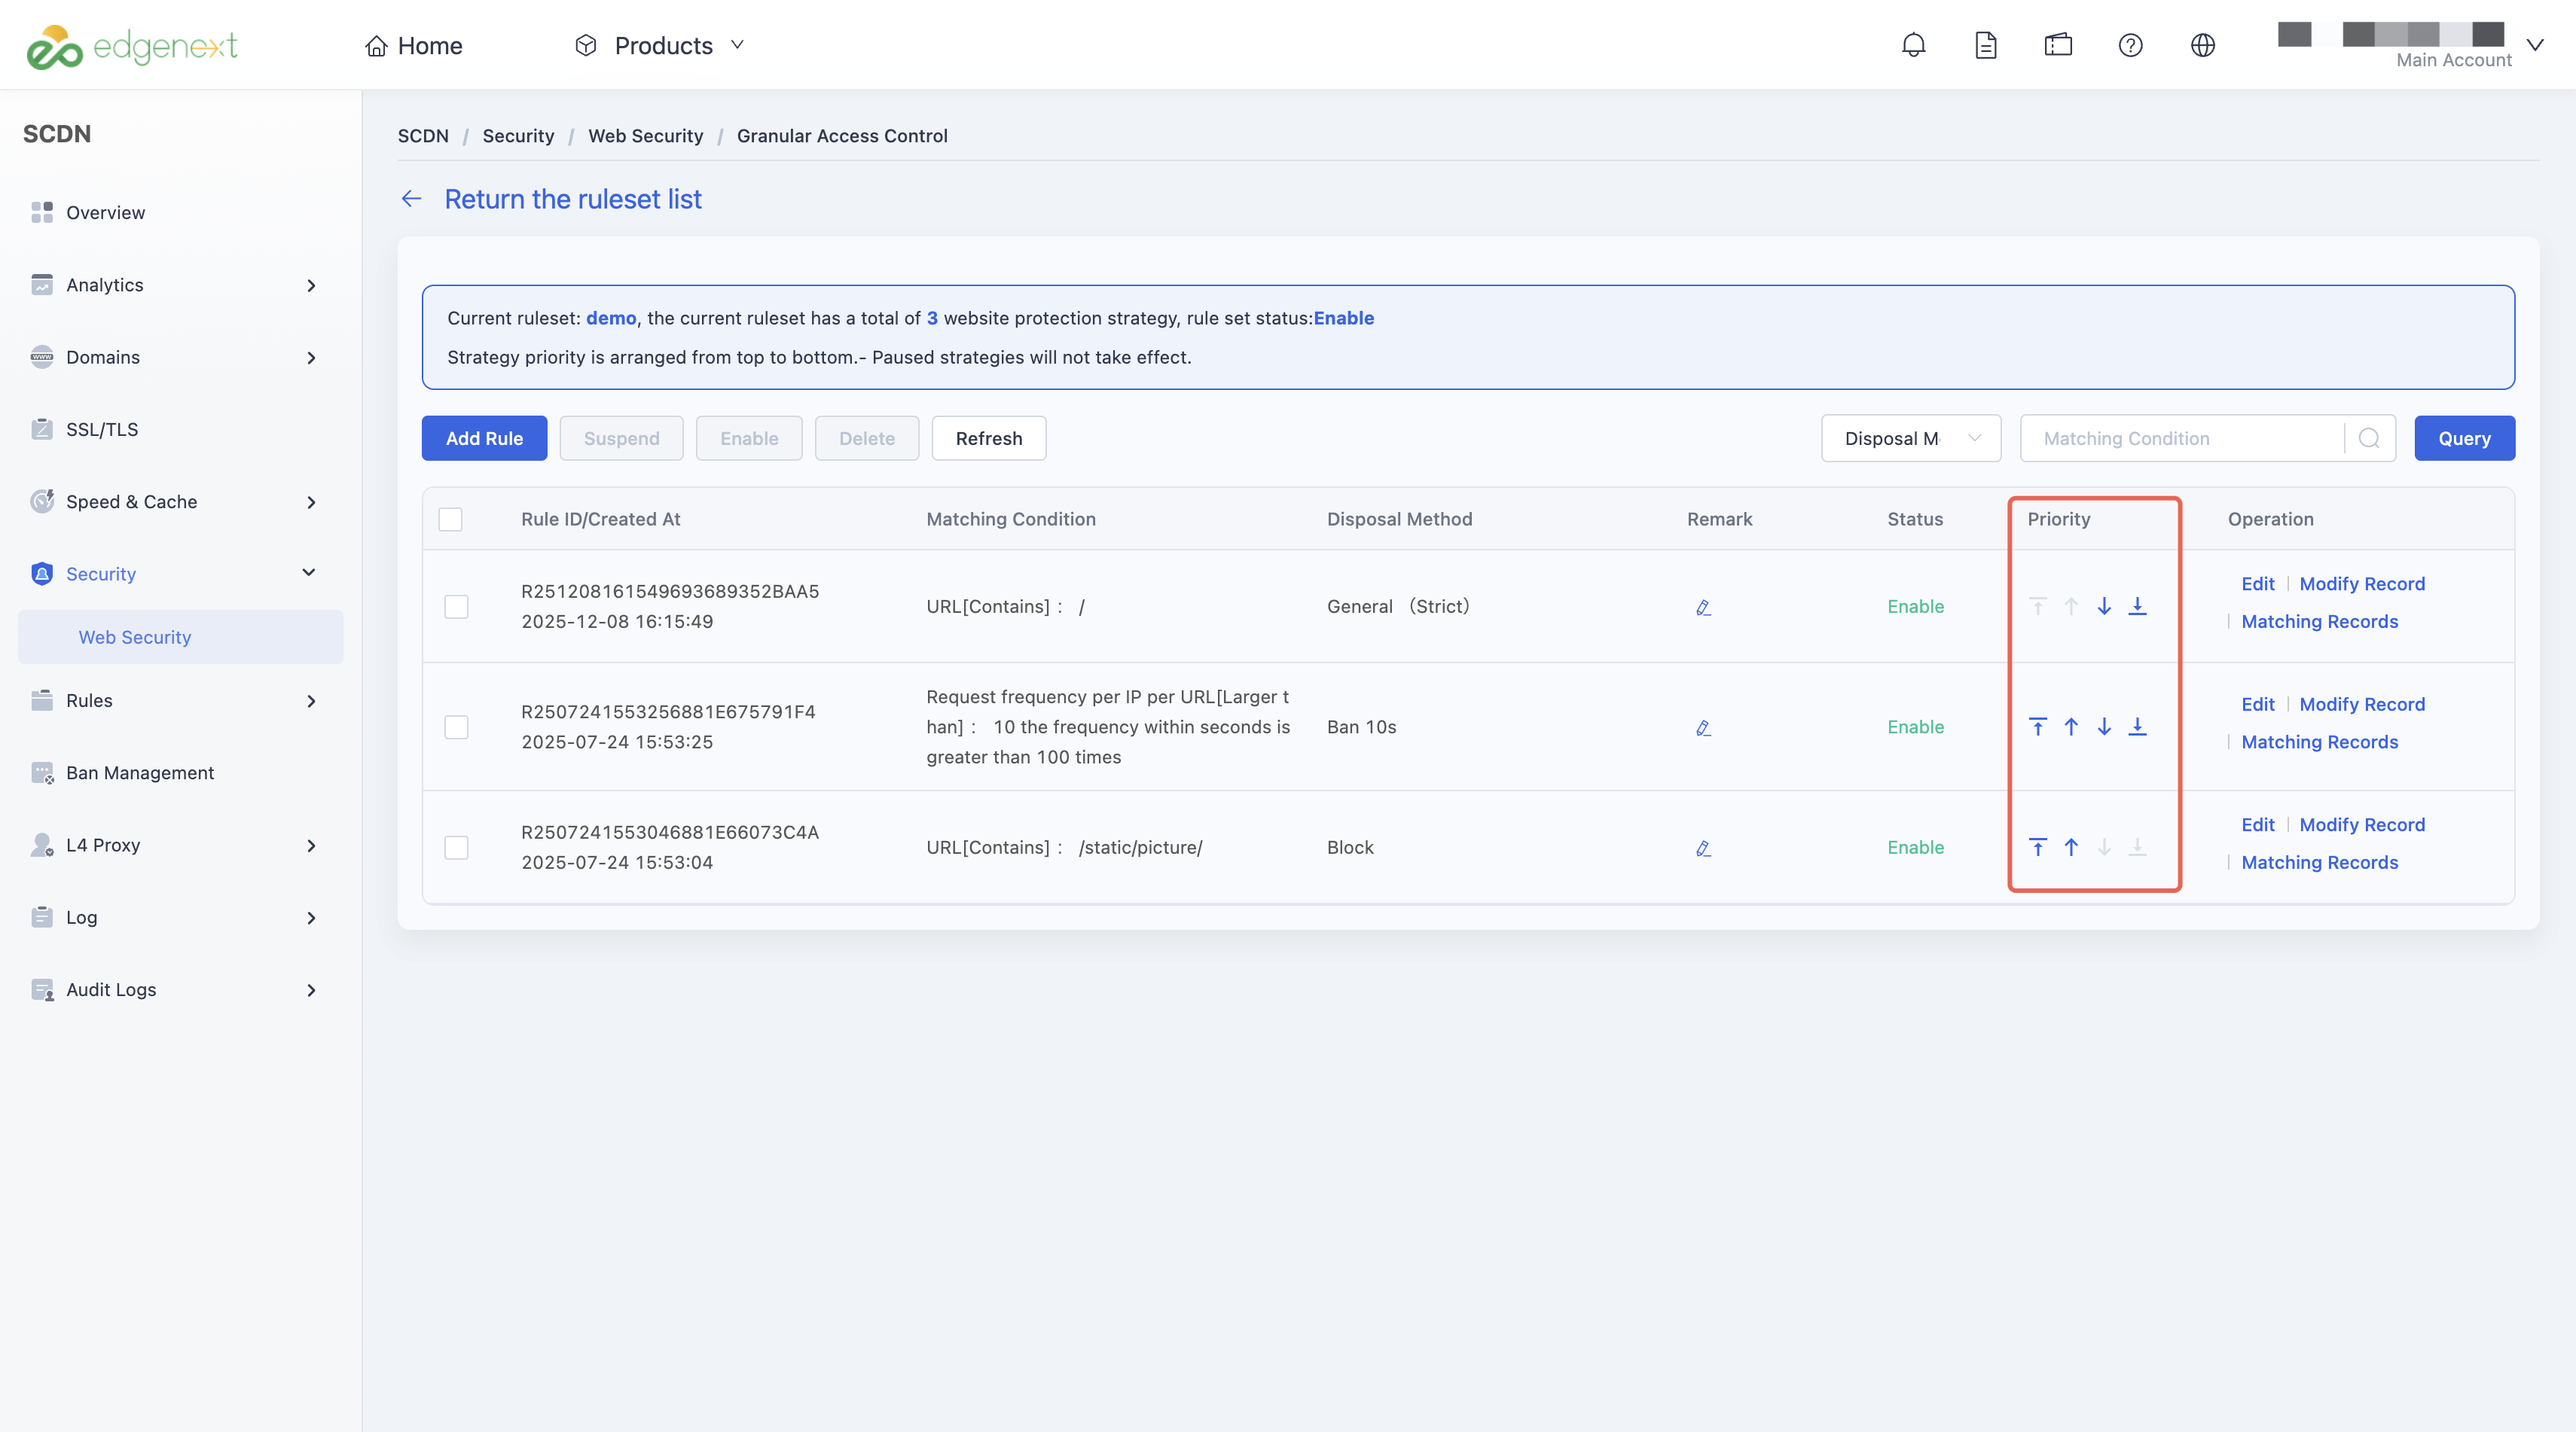Check the box for rule R2507241553046881E66073C4A
The width and height of the screenshot is (2576, 1432).
pyautogui.click(x=456, y=848)
